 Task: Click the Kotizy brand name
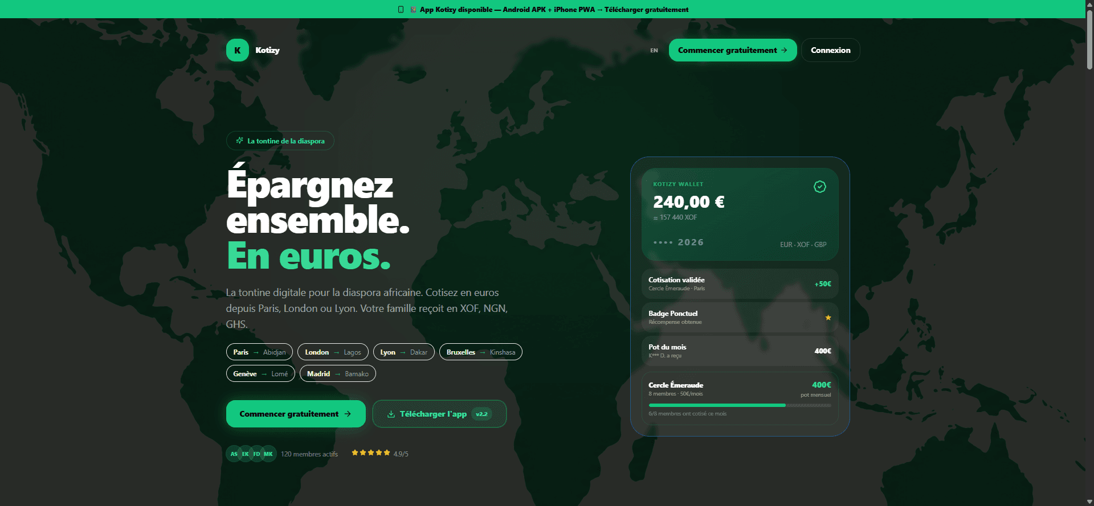coord(267,50)
